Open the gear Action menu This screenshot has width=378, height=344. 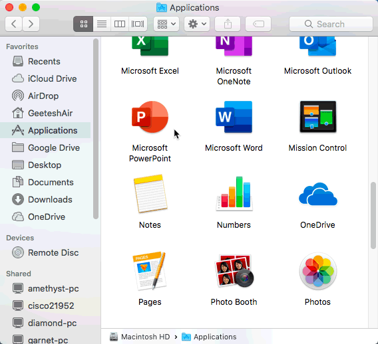click(x=197, y=24)
